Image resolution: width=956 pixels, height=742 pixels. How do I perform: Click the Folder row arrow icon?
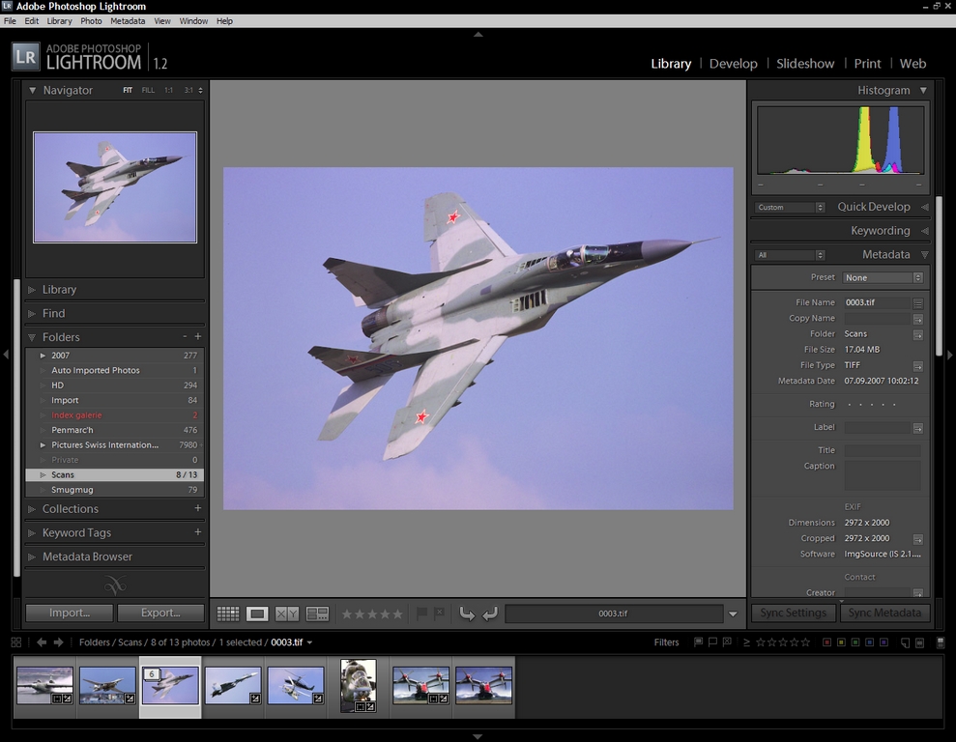917,334
